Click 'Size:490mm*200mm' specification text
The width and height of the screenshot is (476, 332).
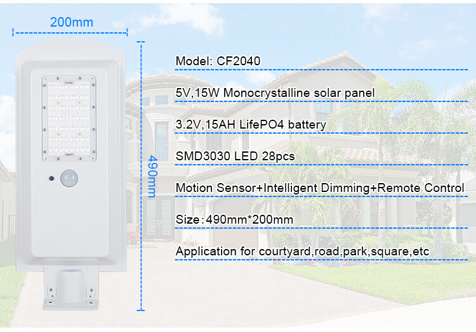[234, 220]
